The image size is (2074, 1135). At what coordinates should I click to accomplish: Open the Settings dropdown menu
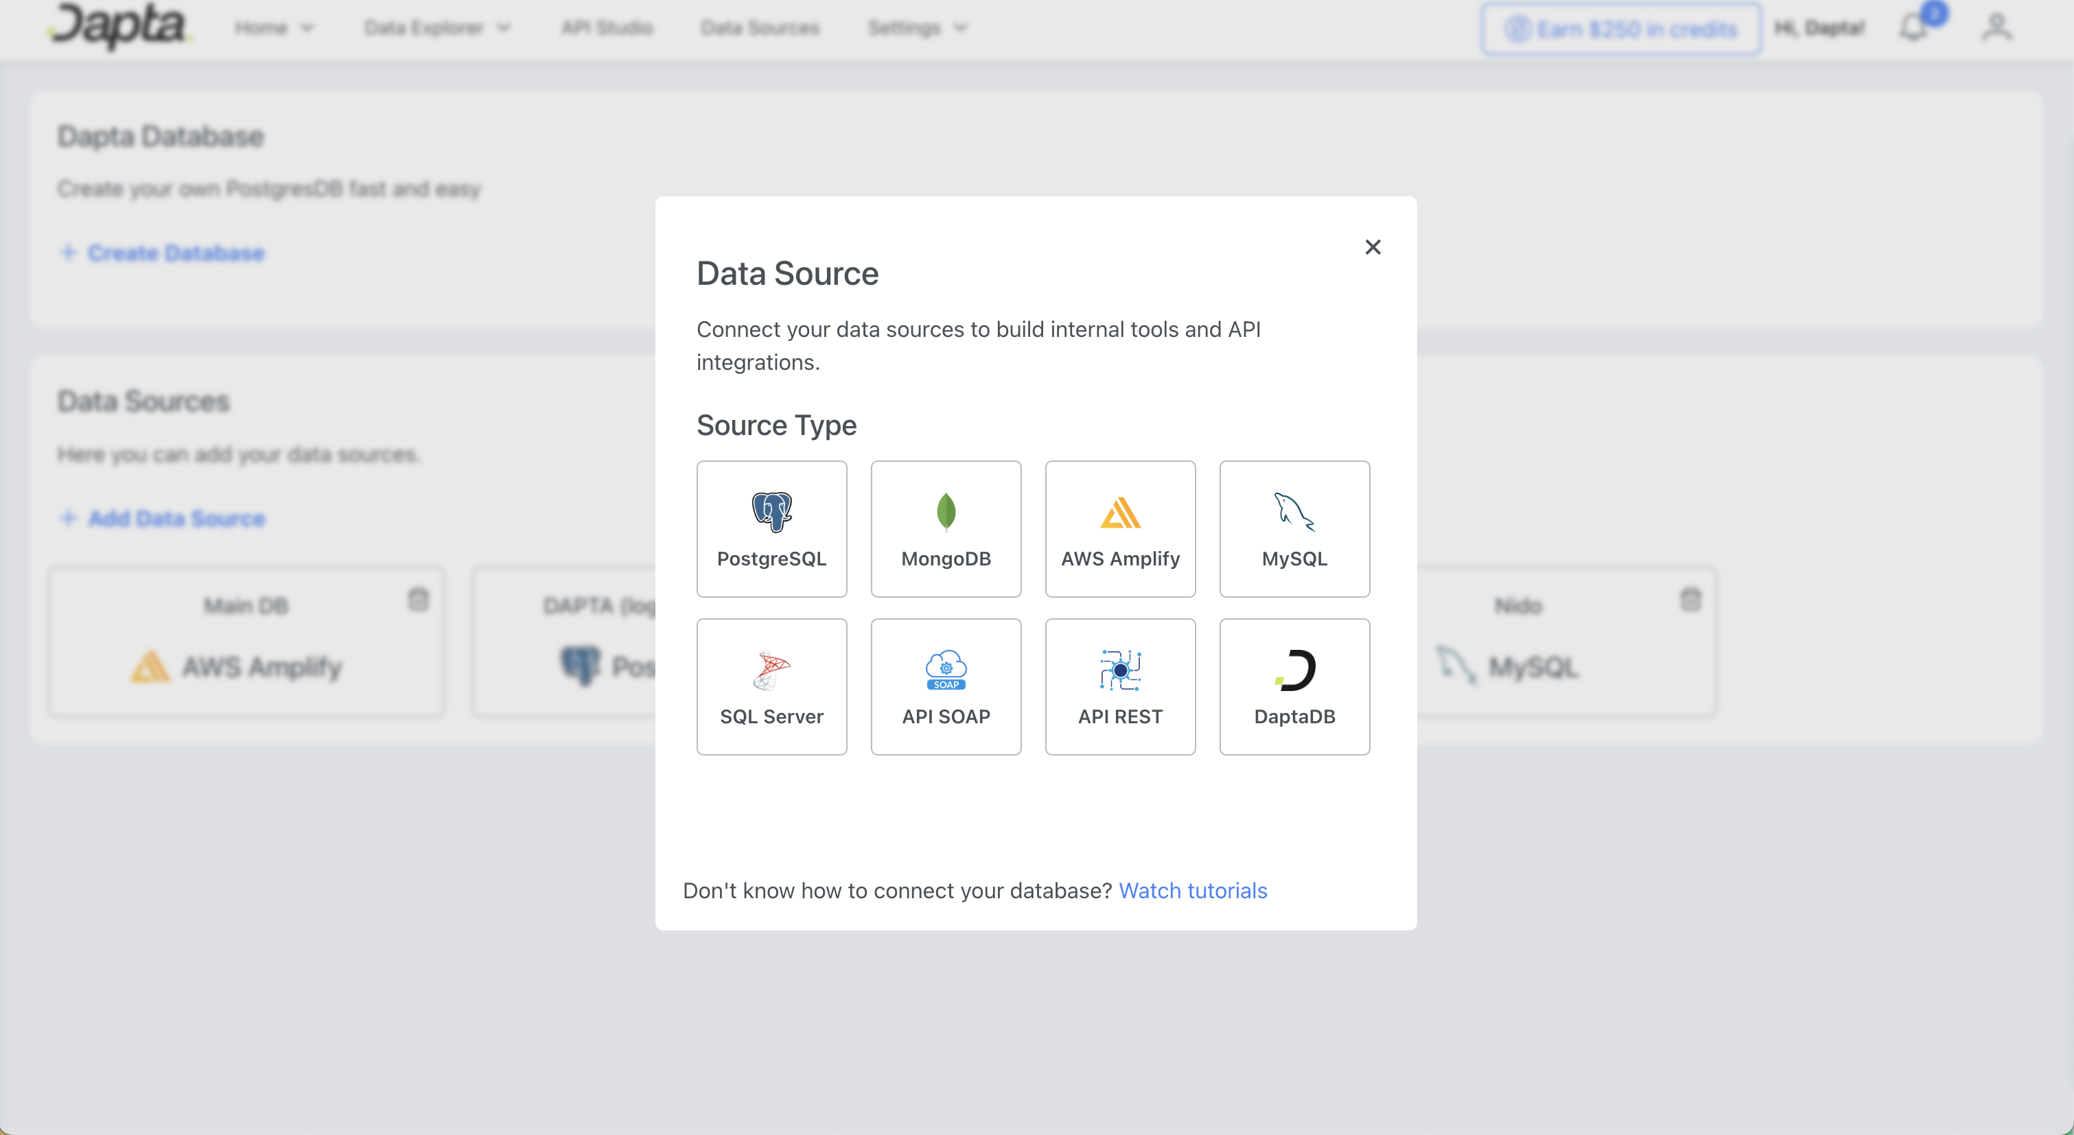click(917, 28)
